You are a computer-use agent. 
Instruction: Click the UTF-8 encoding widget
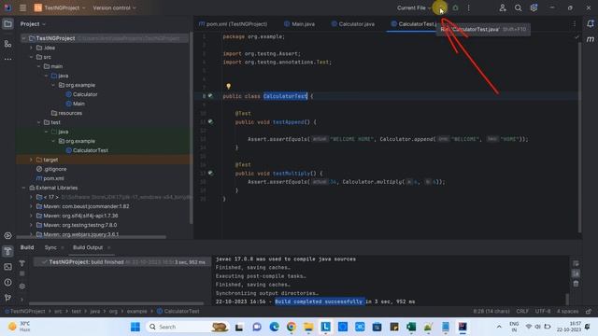tap(543, 311)
